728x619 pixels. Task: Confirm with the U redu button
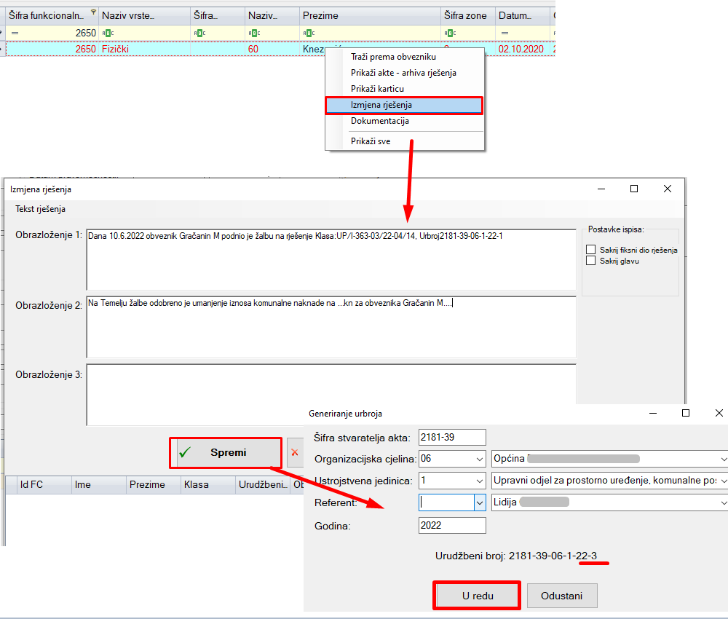477,596
